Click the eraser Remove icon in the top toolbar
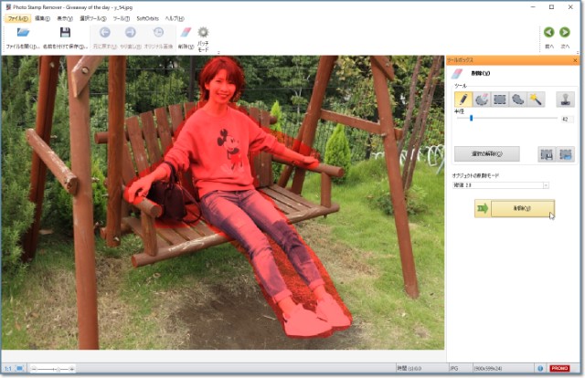This screenshot has height=378, width=585. 186,34
